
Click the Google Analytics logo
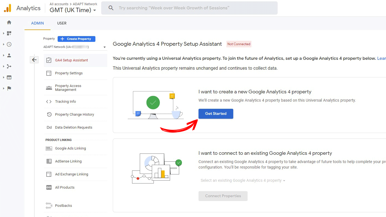pyautogui.click(x=7, y=8)
